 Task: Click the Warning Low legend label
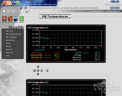coord(37,57)
